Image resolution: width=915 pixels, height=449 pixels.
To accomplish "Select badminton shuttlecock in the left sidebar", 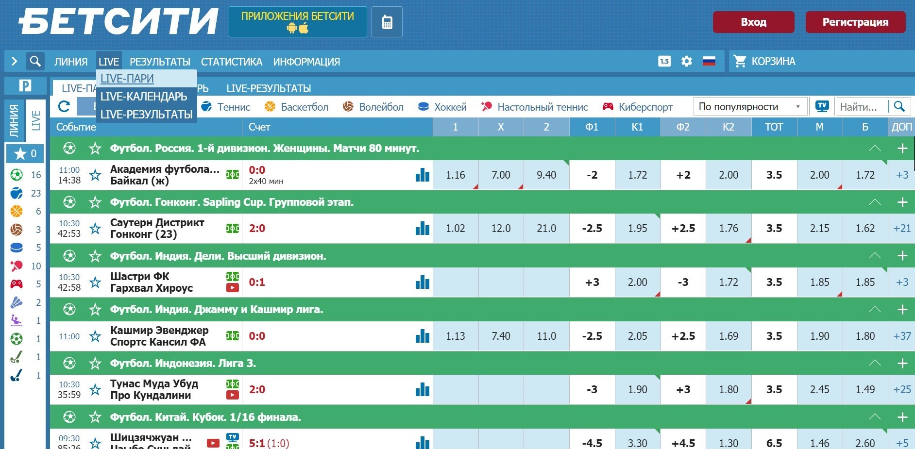I will [17, 302].
